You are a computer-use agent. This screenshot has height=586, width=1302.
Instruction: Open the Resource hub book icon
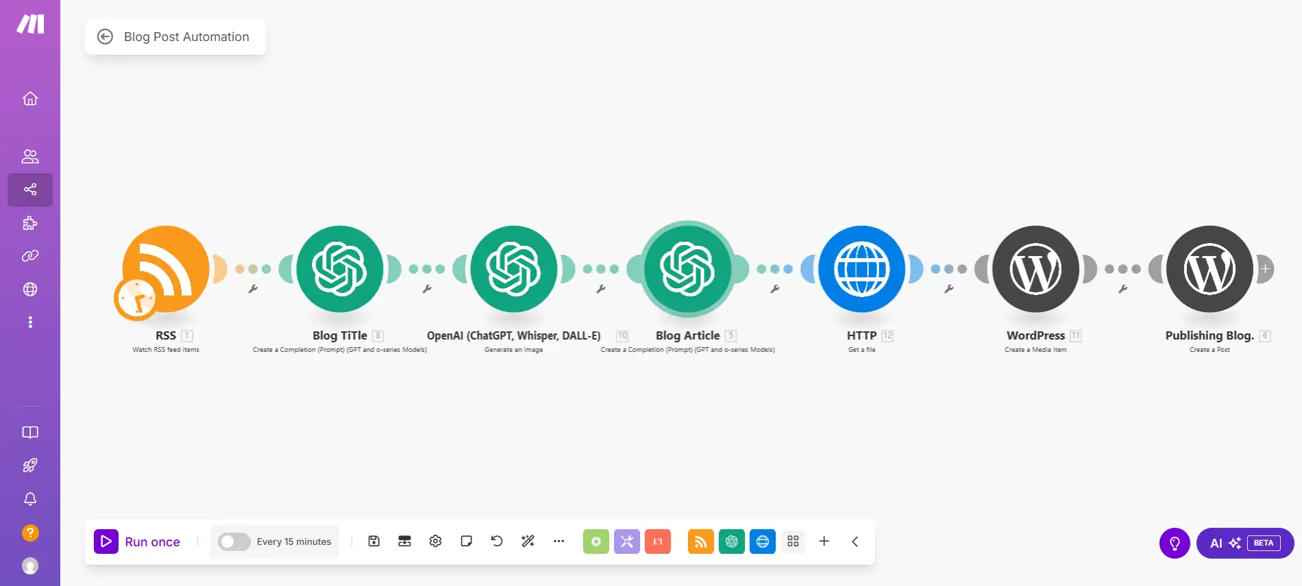click(30, 433)
